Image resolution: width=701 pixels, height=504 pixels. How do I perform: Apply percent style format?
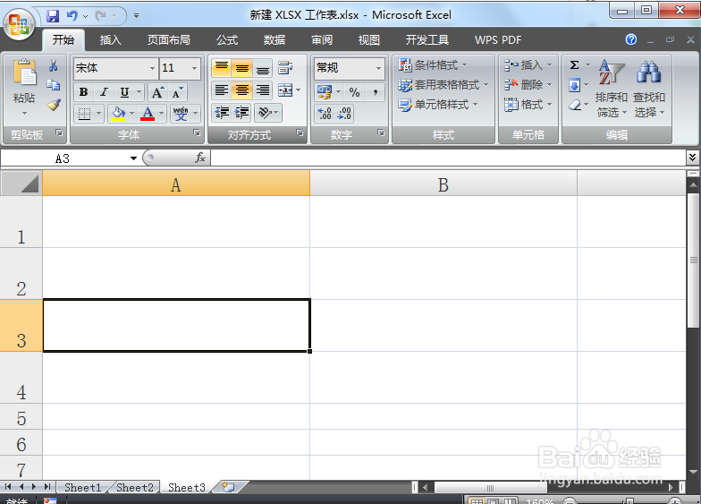coord(354,92)
